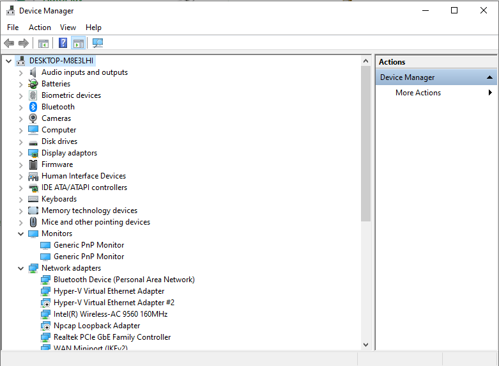
Task: Select Memory technology devices label
Action: point(89,211)
